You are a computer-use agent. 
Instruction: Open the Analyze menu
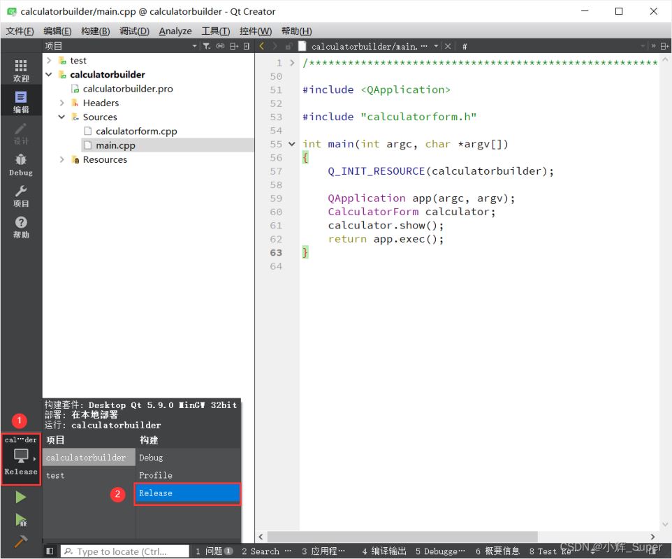click(x=175, y=31)
